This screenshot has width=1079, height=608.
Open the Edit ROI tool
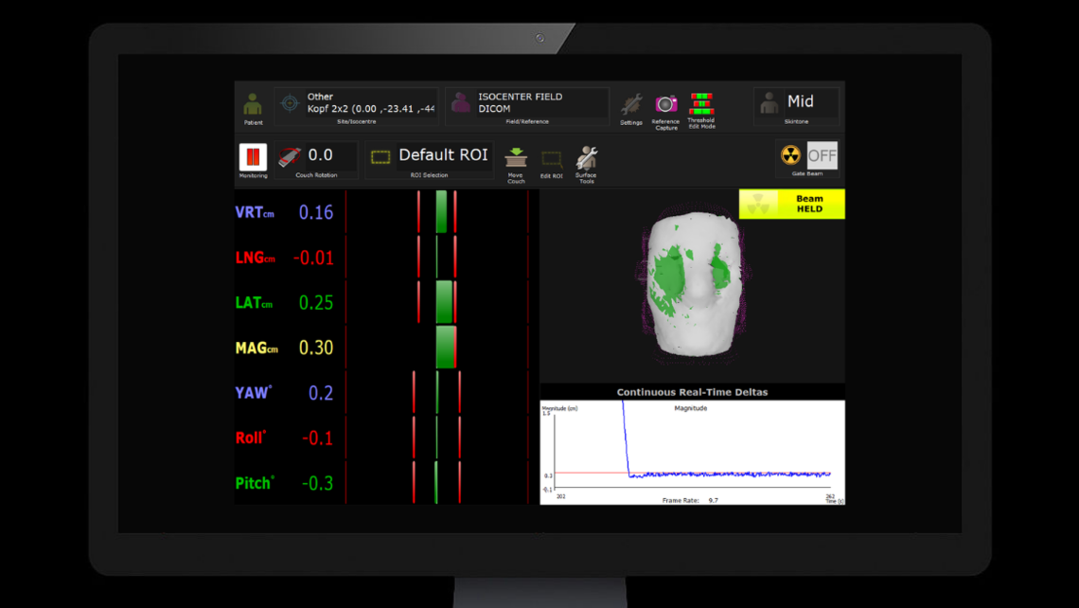[x=552, y=161]
